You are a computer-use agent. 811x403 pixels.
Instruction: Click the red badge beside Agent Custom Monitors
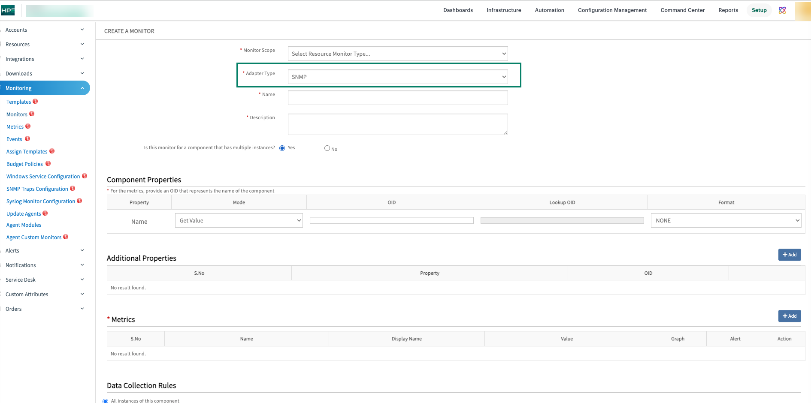(x=66, y=237)
